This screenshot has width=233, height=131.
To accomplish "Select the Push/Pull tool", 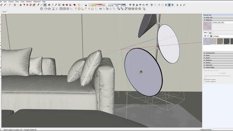I will (21, 5).
